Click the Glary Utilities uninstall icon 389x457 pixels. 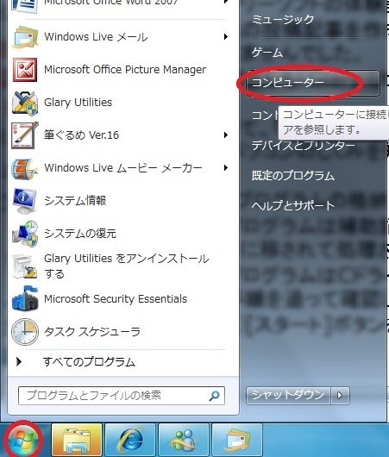tap(25, 266)
